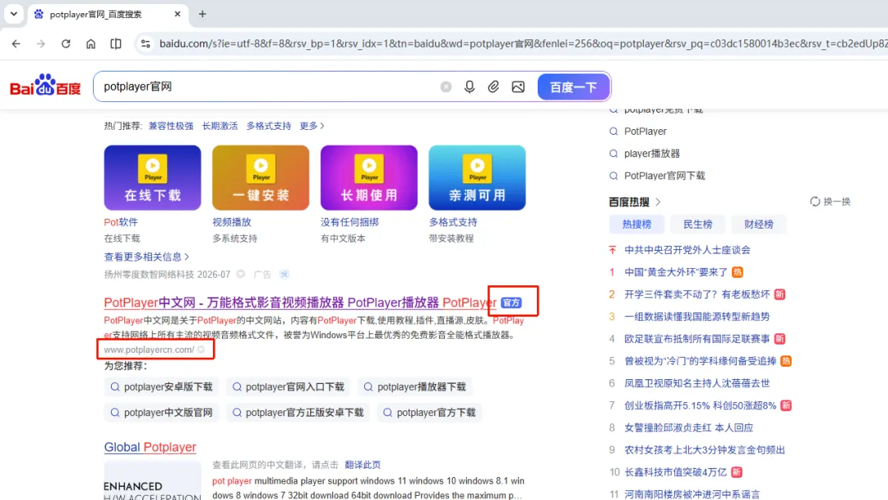Open the 没有任何捆绑 link
888x500 pixels.
click(x=349, y=222)
